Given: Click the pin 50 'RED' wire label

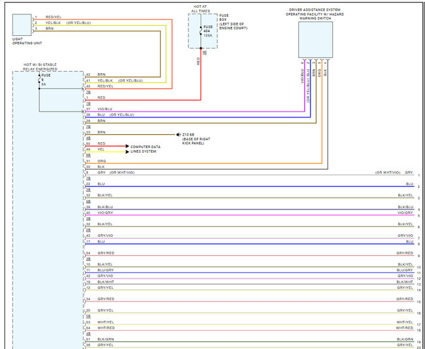Looking at the screenshot, I should tap(101, 144).
